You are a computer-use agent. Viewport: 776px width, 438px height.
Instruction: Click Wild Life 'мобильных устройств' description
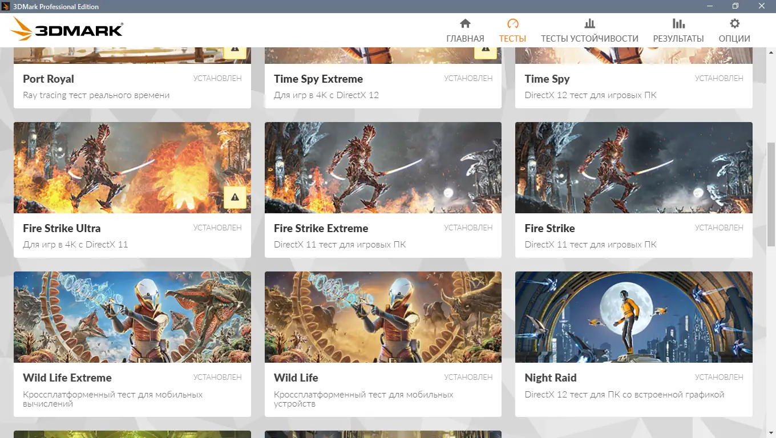363,399
